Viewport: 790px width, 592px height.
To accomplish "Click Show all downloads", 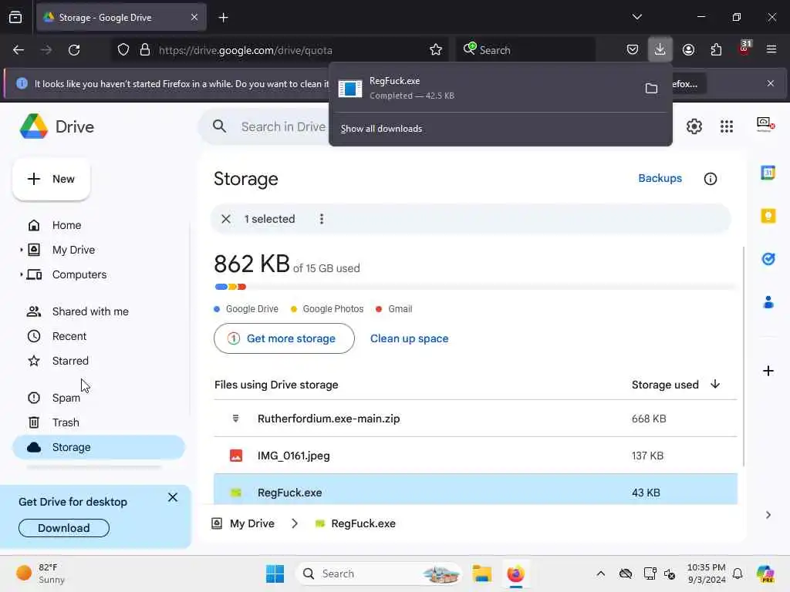I will (381, 129).
